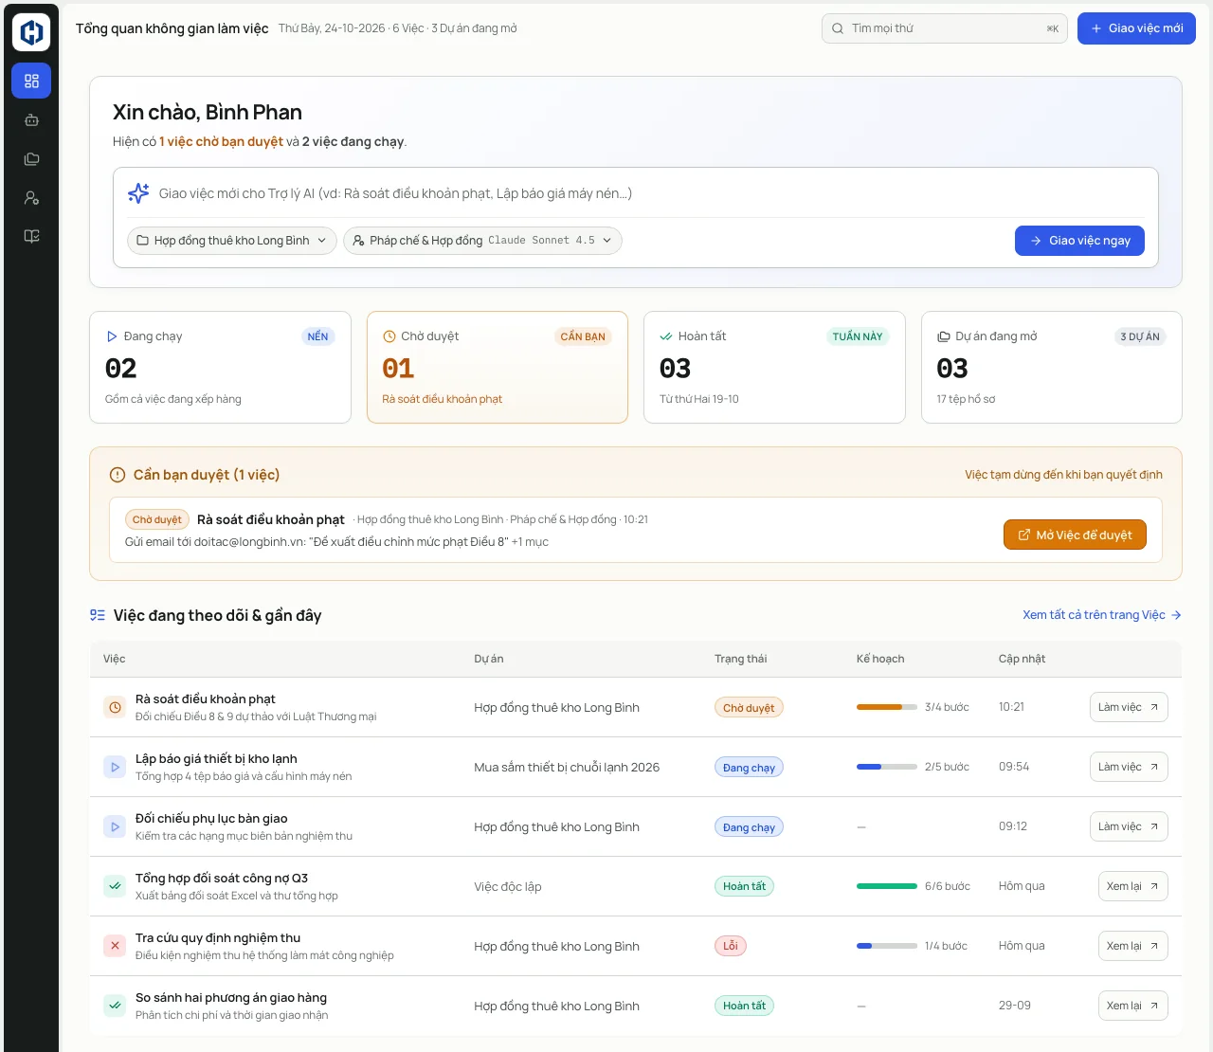Open the Pháp chế & Hợp đồng agent dropdown
Viewport: 1213px width, 1052px height.
[482, 241]
